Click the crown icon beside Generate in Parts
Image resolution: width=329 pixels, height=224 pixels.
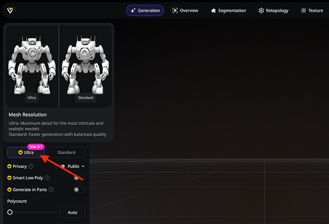(x=9, y=190)
